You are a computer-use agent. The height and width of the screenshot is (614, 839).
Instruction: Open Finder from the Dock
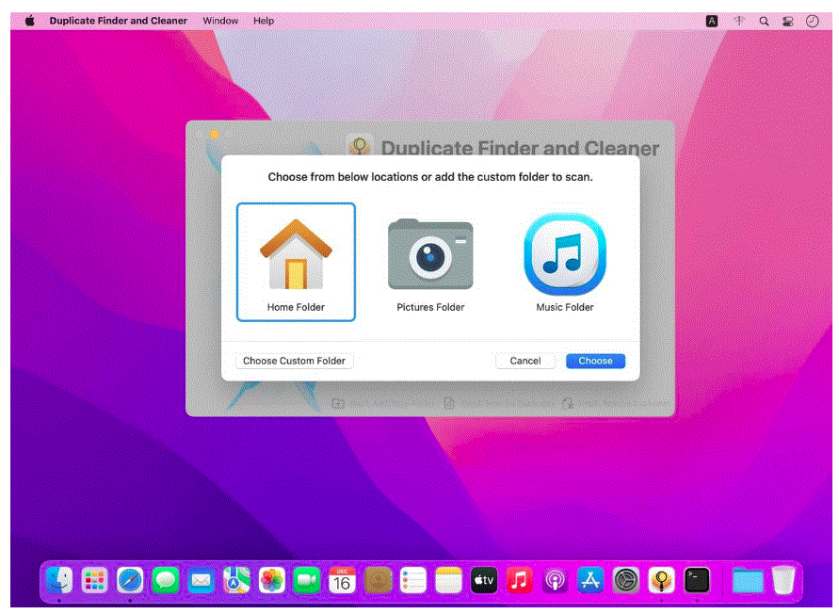(x=59, y=580)
